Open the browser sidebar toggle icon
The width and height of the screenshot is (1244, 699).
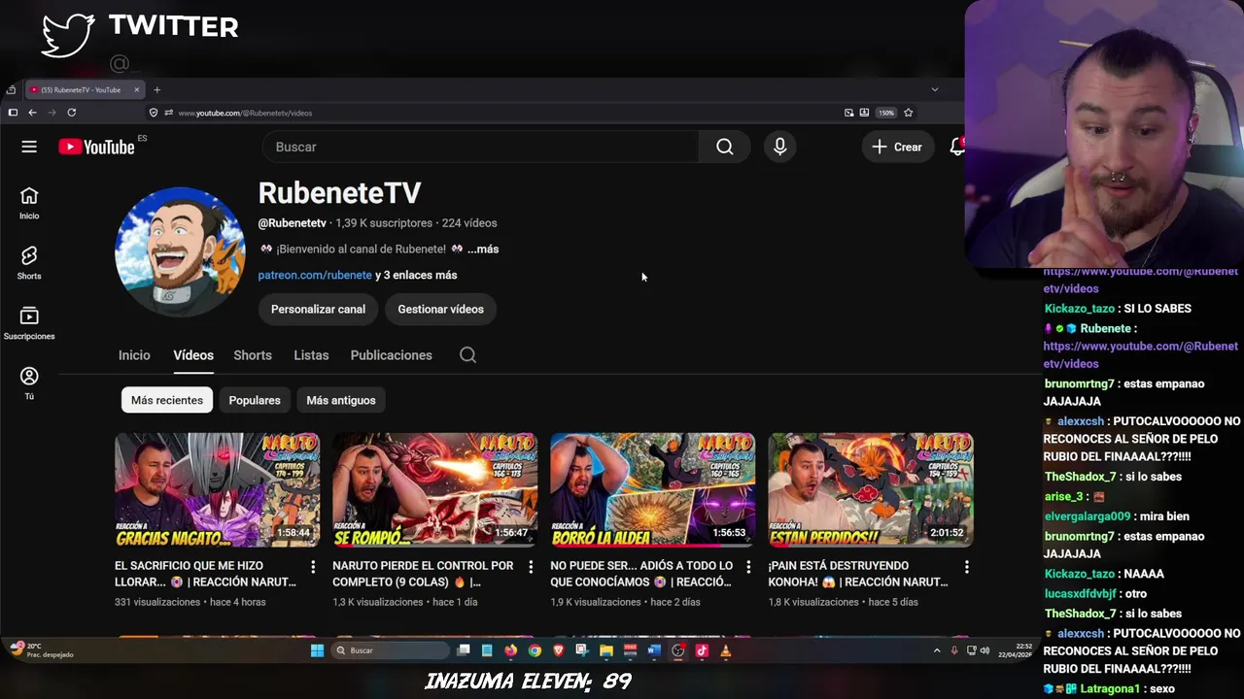click(13, 113)
